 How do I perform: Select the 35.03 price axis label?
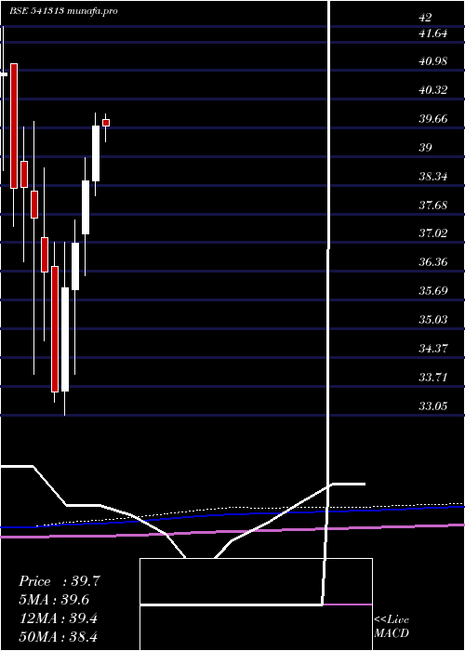coord(433,320)
